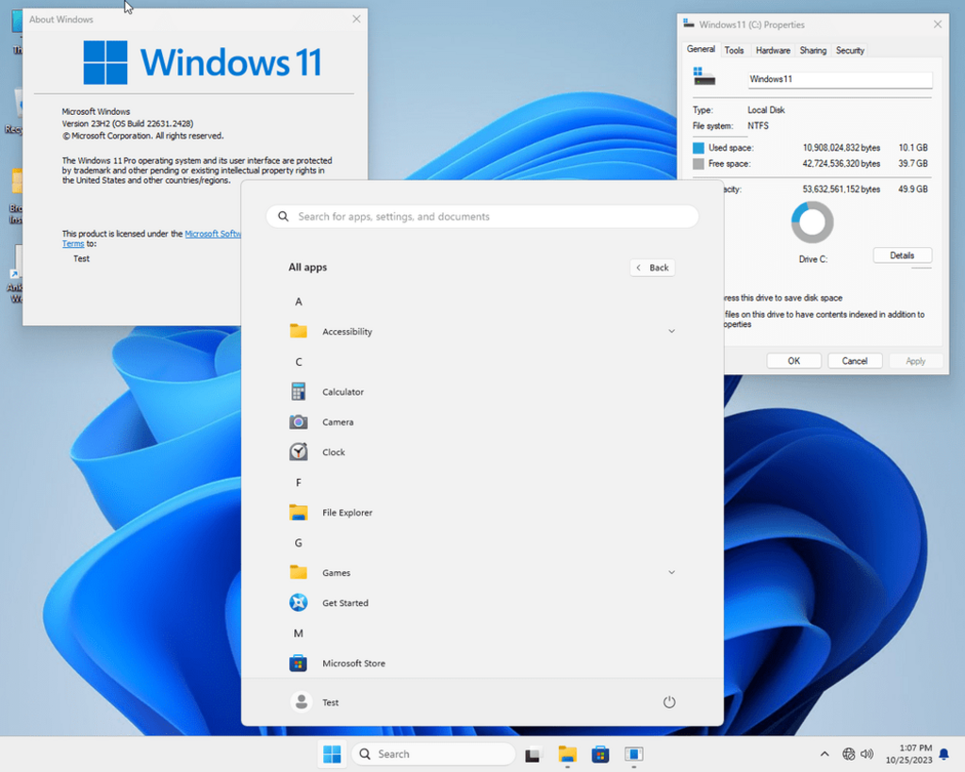
Task: Click the 10,908,024,832 bytes used space value
Action: pyautogui.click(x=842, y=148)
